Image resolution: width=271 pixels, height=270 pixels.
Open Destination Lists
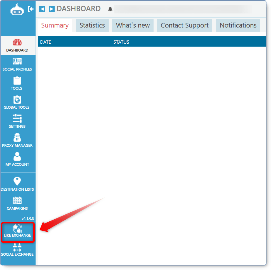tap(18, 184)
